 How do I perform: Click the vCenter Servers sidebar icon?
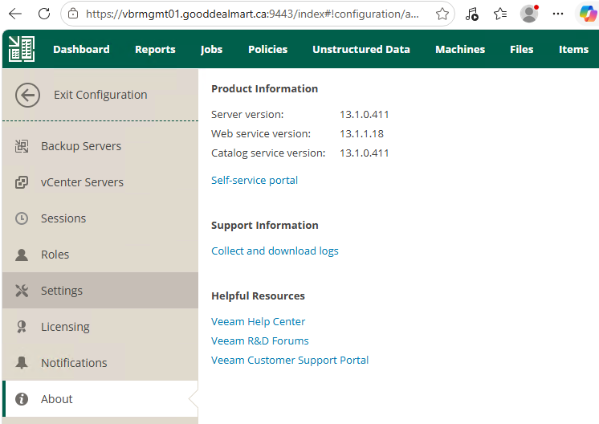tap(22, 182)
